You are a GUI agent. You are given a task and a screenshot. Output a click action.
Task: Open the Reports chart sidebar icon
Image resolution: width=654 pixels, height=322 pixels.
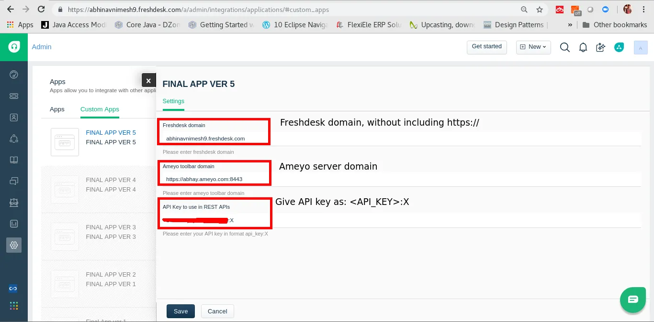pos(14,224)
